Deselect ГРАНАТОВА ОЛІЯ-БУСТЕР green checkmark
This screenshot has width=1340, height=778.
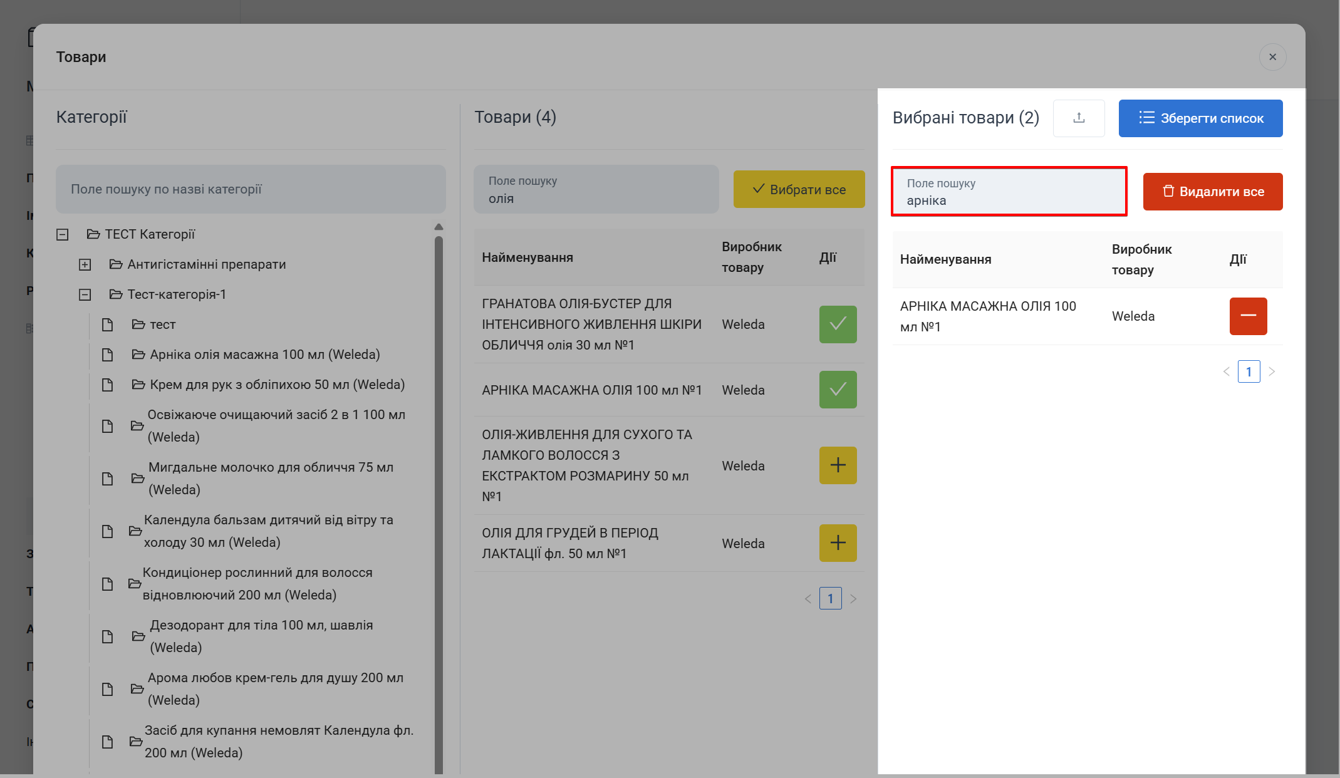(838, 324)
